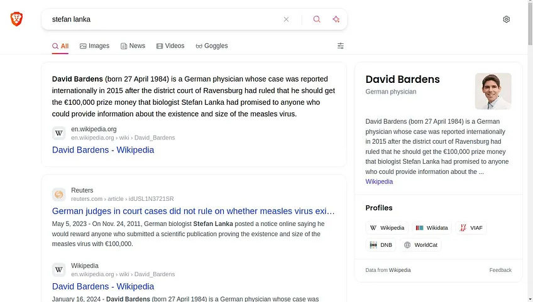Viewport: 533px width, 302px height.
Task: Click the Reuters favicon icon
Action: [x=59, y=194]
